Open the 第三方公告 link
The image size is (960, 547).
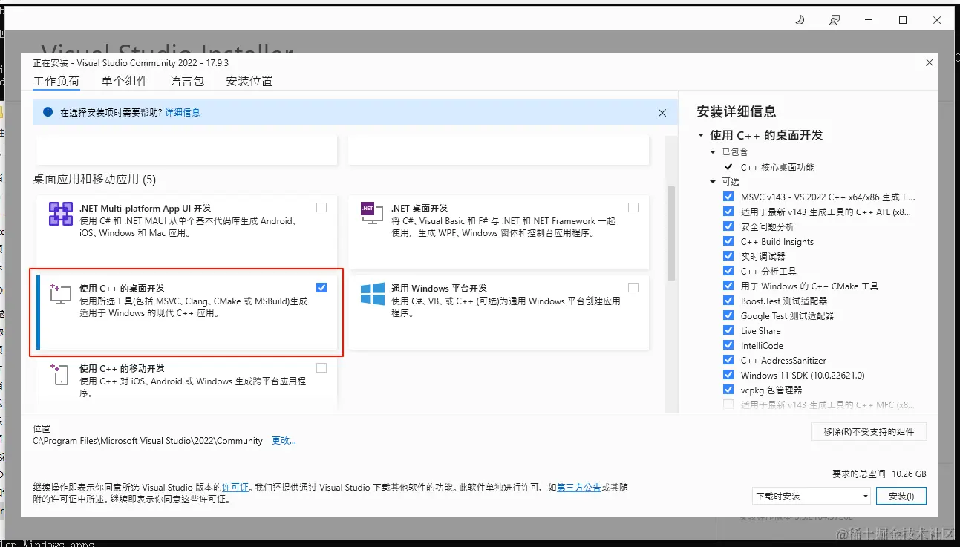pyautogui.click(x=578, y=488)
